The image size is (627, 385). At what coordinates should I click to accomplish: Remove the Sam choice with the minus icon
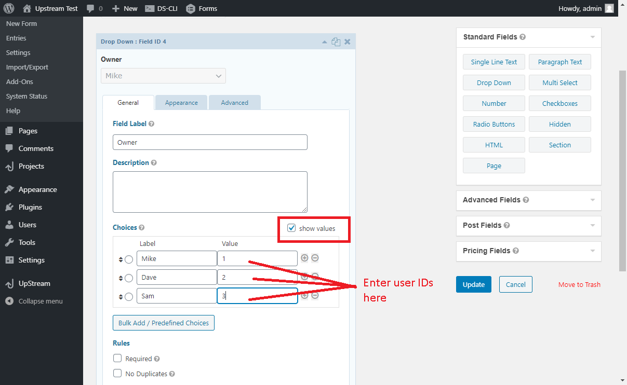point(315,295)
